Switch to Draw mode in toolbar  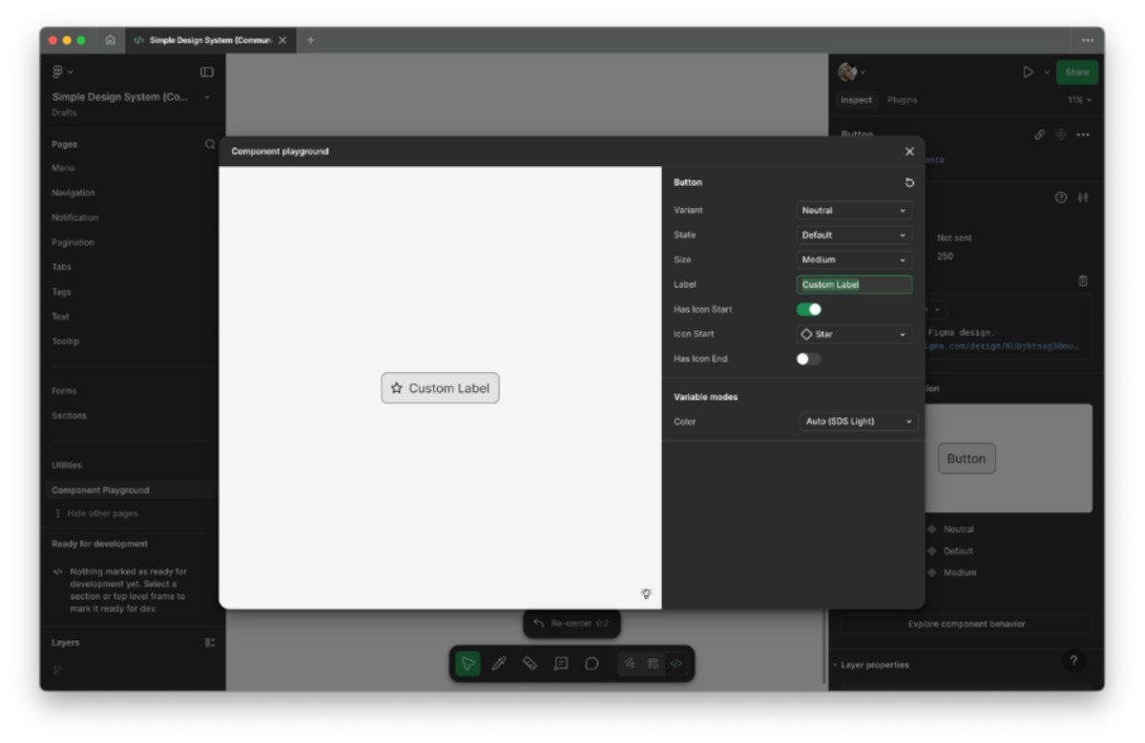pyautogui.click(x=630, y=664)
